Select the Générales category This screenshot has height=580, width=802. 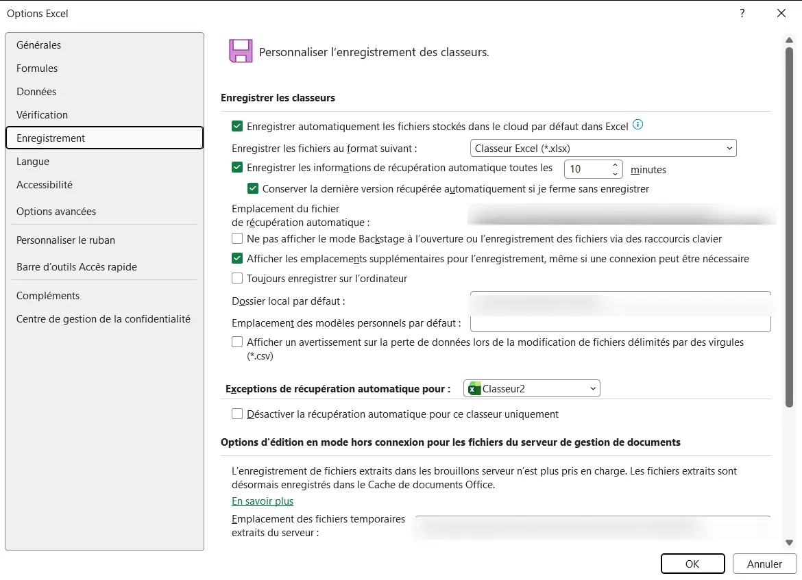click(x=104, y=45)
